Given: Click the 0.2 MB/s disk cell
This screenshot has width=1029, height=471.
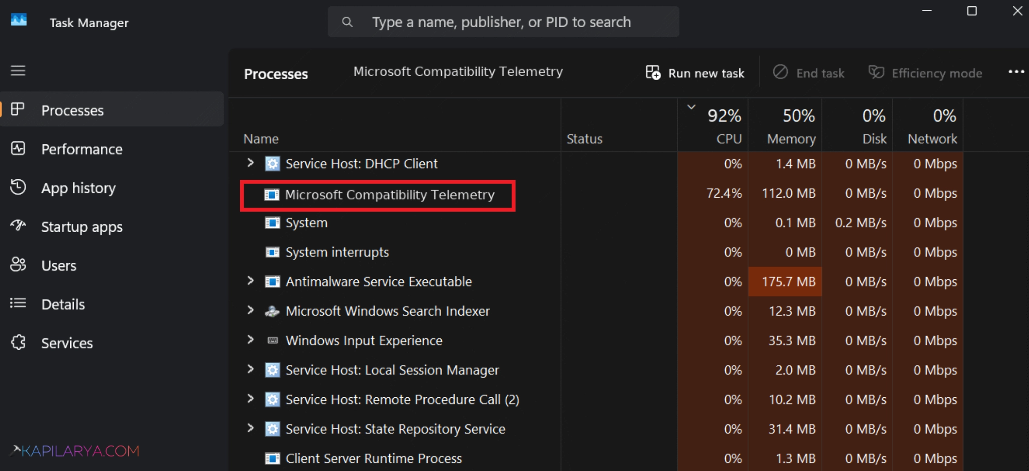Looking at the screenshot, I should (857, 223).
